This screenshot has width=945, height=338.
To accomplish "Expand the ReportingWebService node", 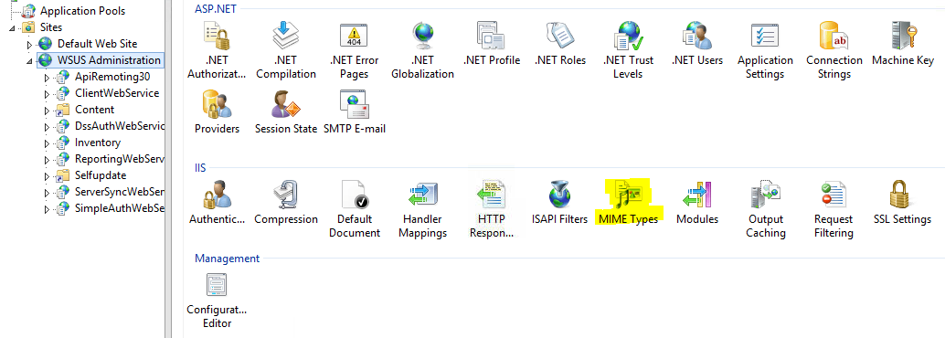I will click(x=47, y=160).
